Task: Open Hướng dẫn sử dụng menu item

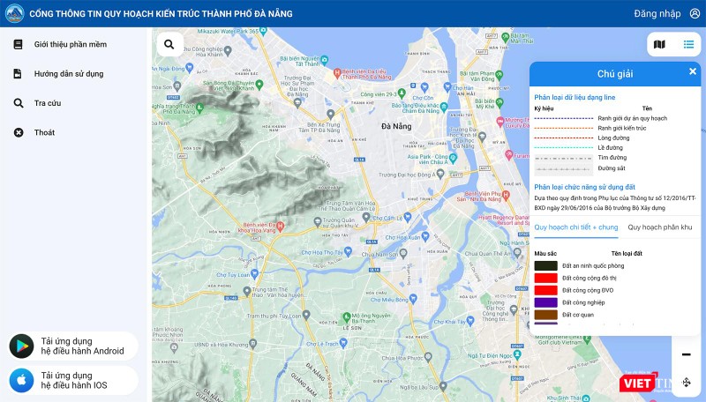Action: click(68, 74)
